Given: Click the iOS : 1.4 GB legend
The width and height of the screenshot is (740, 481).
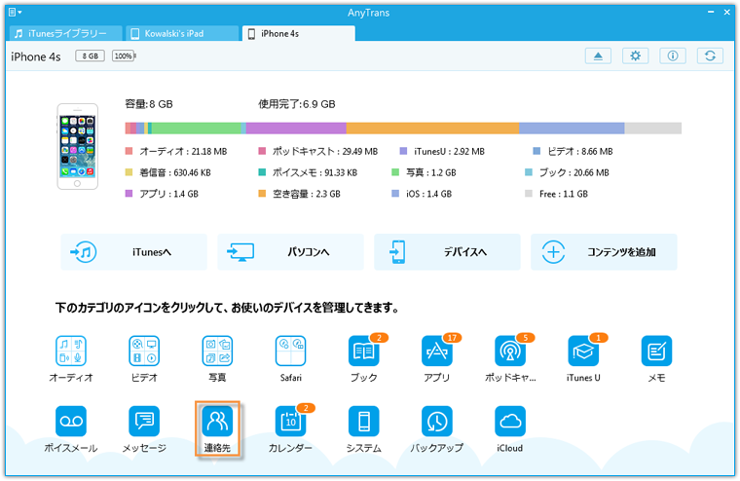Looking at the screenshot, I should (x=422, y=194).
